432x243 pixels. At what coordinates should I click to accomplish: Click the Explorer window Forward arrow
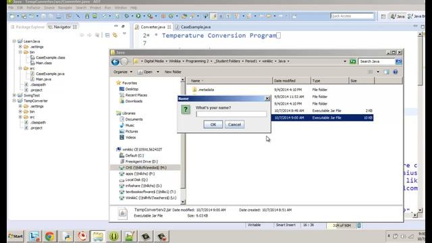[x=124, y=61]
